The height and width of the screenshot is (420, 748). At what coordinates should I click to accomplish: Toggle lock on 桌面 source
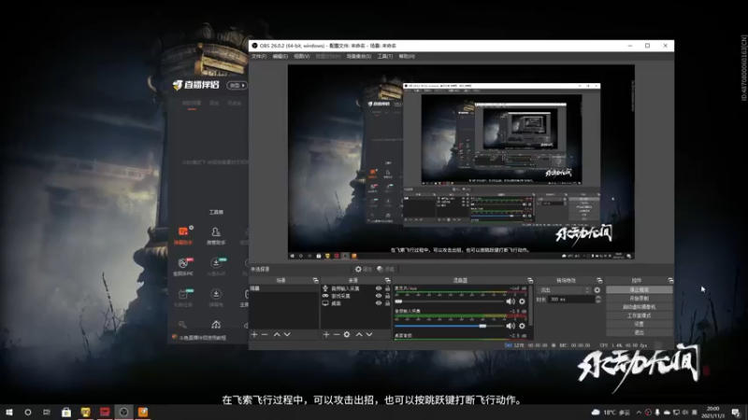tap(387, 303)
